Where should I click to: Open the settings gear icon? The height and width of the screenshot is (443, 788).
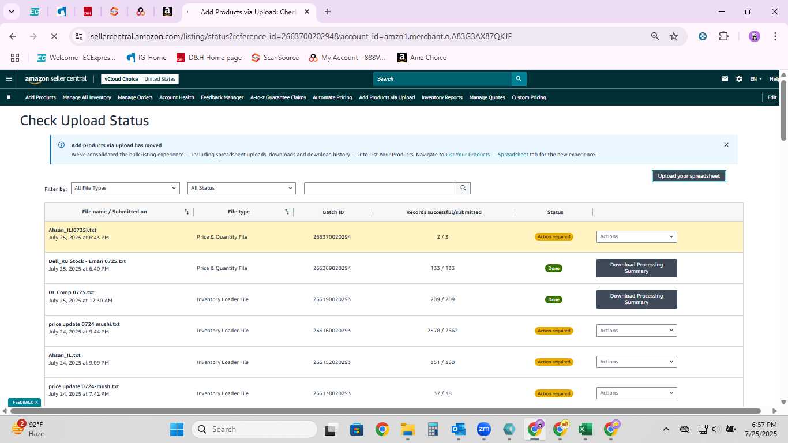[739, 79]
